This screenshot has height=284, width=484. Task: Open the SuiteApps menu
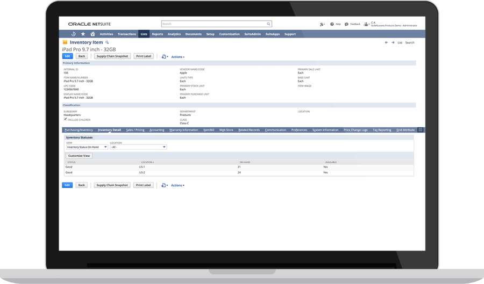[x=273, y=34]
